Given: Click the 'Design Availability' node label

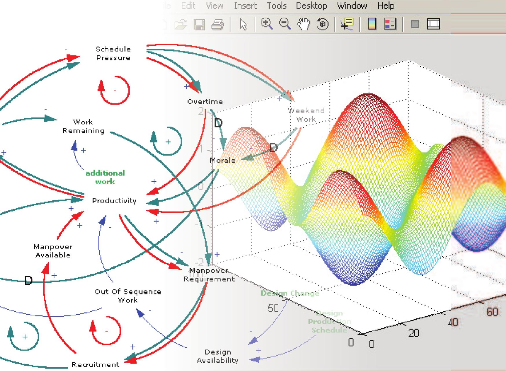Looking at the screenshot, I should (x=218, y=356).
